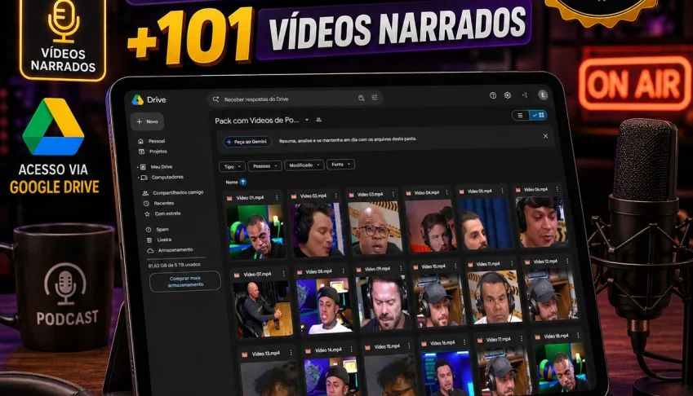Click '81,63 GB de 5 TB usados' text
693x396 pixels.
click(174, 265)
